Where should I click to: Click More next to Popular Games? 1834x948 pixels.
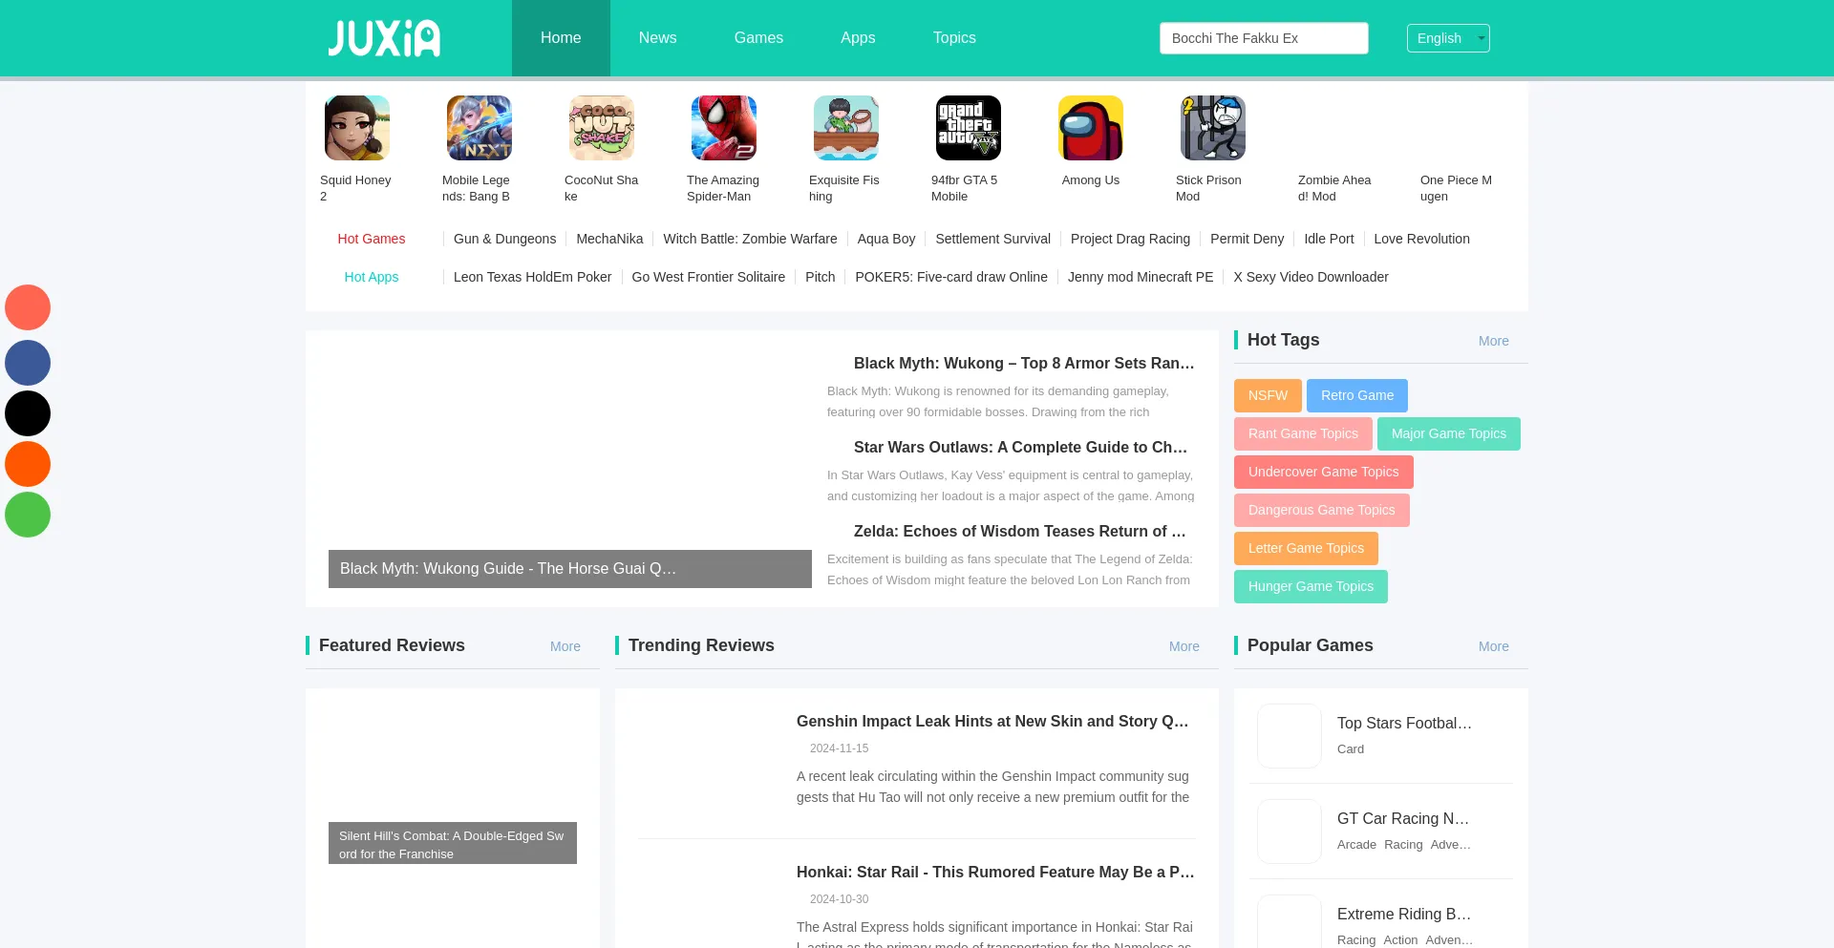tap(1494, 646)
